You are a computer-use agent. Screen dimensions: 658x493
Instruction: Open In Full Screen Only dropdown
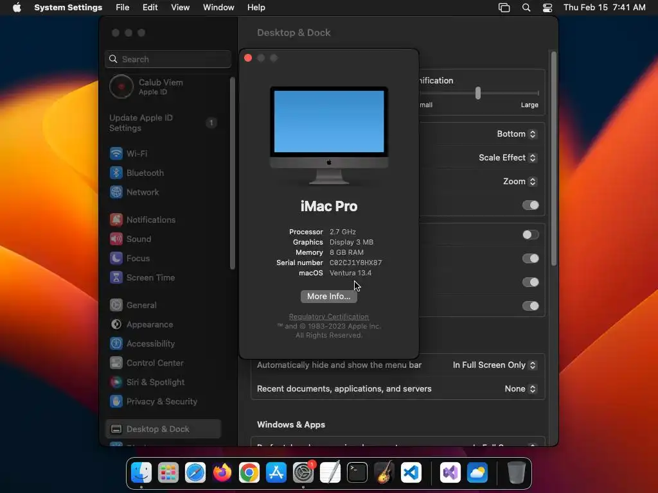pos(494,365)
